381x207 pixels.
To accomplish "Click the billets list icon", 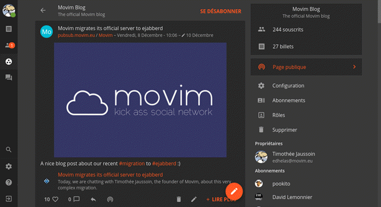I will 261,46.
